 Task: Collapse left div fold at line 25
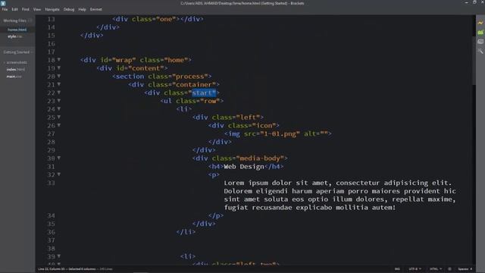(x=59, y=117)
